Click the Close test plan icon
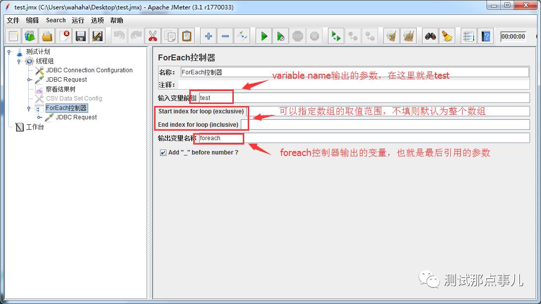The height and width of the screenshot is (304, 541). tap(64, 36)
